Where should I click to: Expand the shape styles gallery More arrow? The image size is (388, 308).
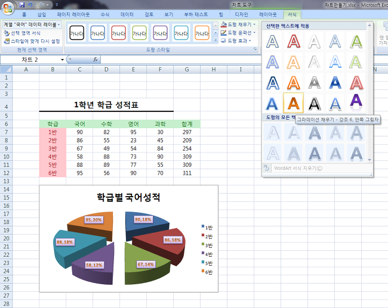pos(215,41)
